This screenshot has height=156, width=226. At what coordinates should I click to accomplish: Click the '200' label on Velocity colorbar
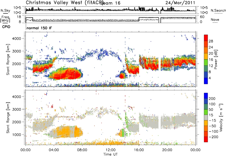[x=212, y=99]
